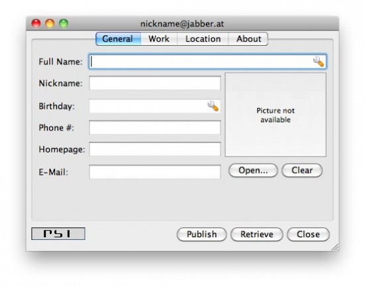The image size is (365, 287).
Task: Retrieve the vCard from server
Action: (257, 235)
